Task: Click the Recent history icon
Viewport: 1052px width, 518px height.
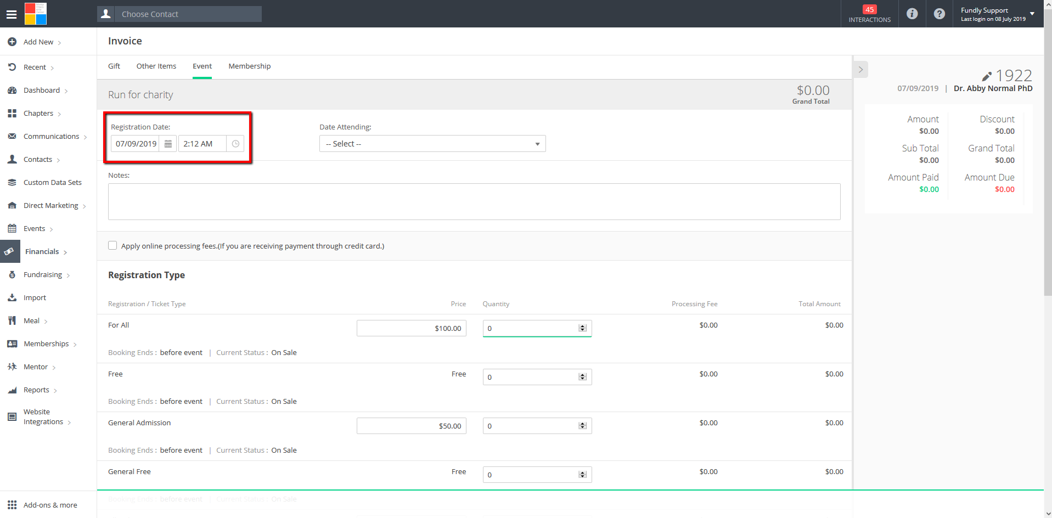Action: (12, 67)
